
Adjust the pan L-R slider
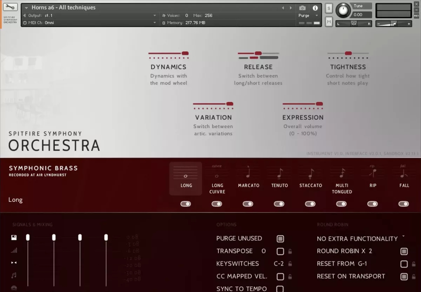(x=354, y=24)
